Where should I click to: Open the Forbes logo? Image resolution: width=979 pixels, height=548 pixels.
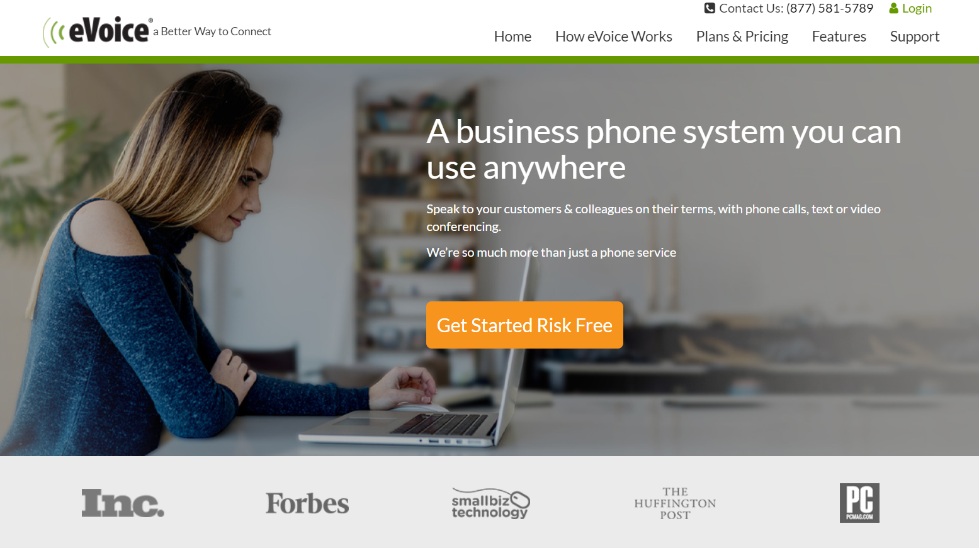click(307, 503)
